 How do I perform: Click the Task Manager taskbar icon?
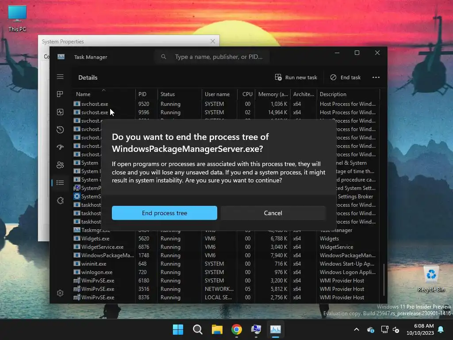(x=275, y=329)
